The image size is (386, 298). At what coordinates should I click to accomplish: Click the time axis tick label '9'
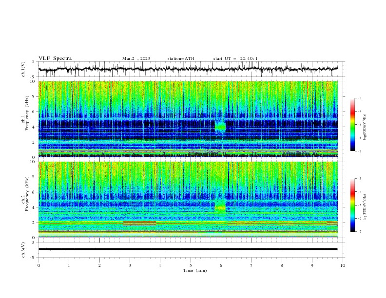pos(312,265)
